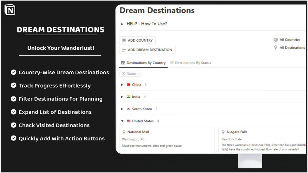Click checkmark beside Check Visited Destinations
This screenshot has height=173, width=308.
[13, 125]
